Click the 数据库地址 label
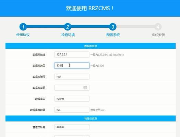 39,55
